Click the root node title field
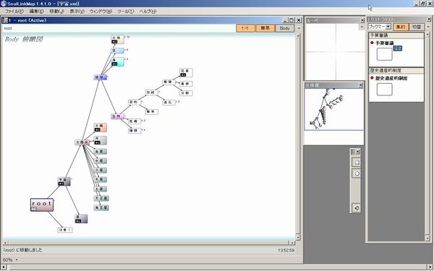 click(119, 28)
